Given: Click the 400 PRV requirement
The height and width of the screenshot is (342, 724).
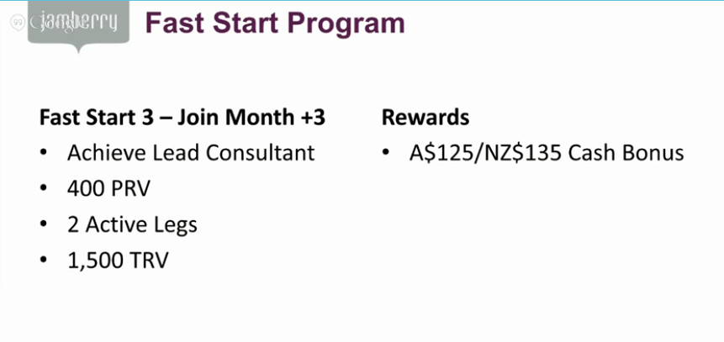Looking at the screenshot, I should [108, 189].
